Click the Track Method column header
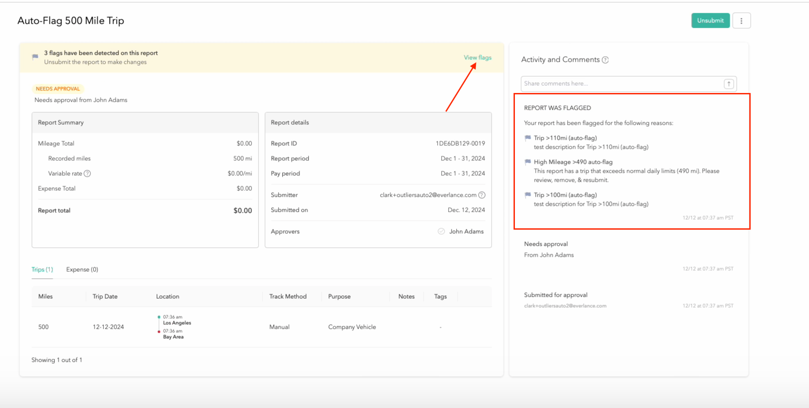Image resolution: width=809 pixels, height=408 pixels. coord(288,296)
